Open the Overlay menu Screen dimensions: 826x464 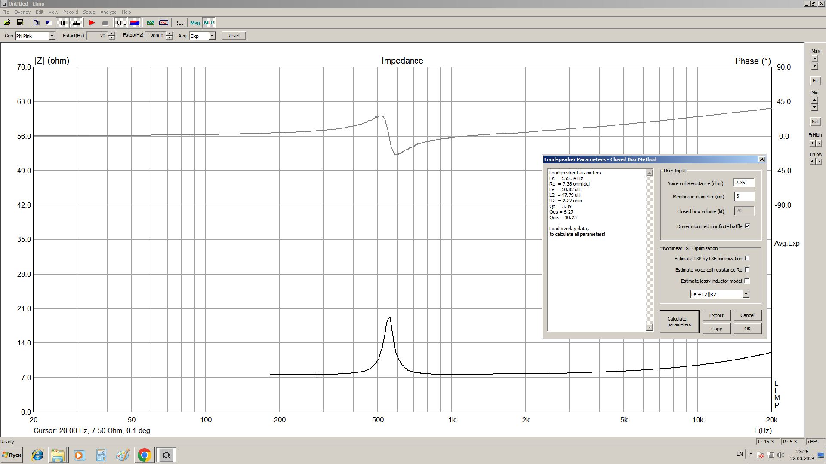pos(22,12)
